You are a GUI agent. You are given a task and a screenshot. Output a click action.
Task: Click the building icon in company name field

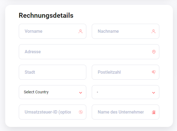click(154, 112)
